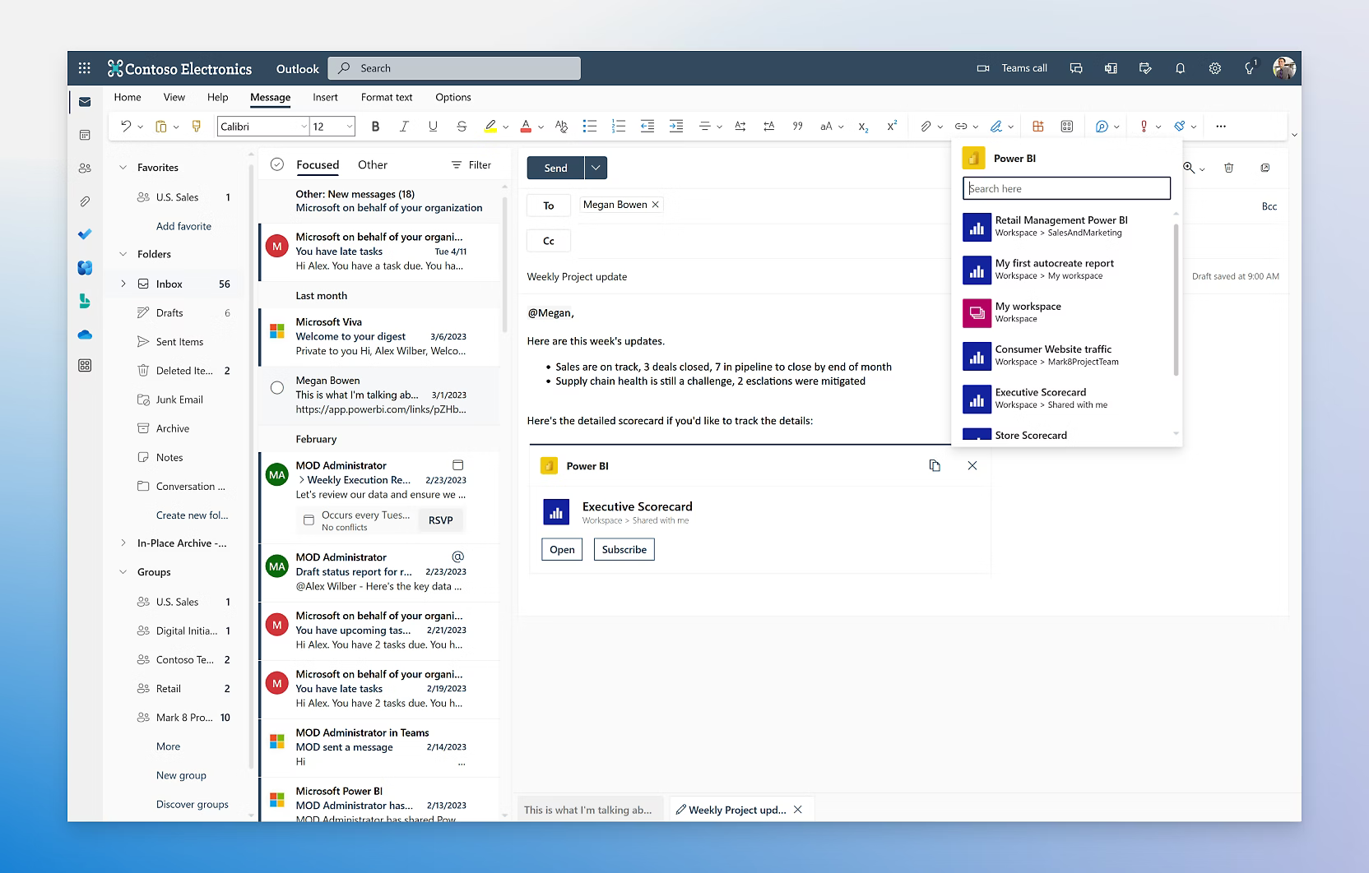Screen dimensions: 1369x873
Task: Select the People icon in left rail
Action: 85,168
